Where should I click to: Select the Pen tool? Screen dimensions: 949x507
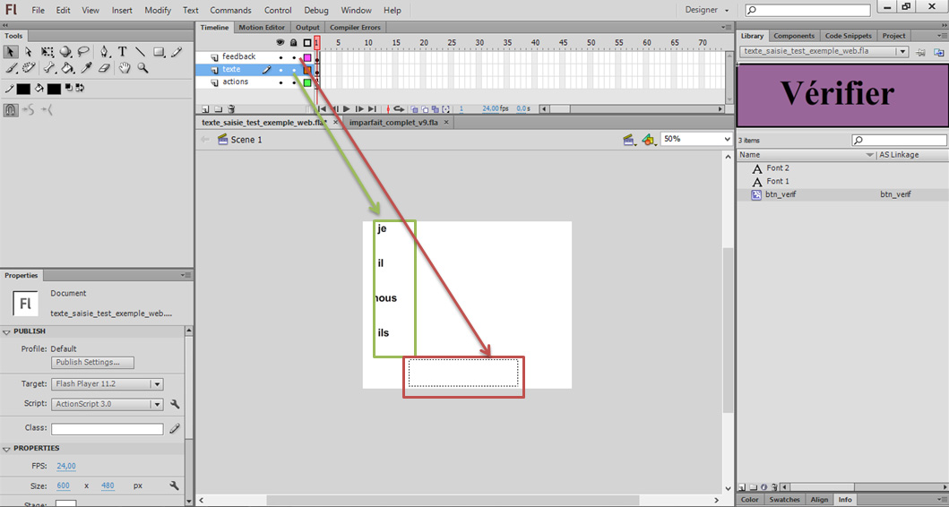point(104,52)
